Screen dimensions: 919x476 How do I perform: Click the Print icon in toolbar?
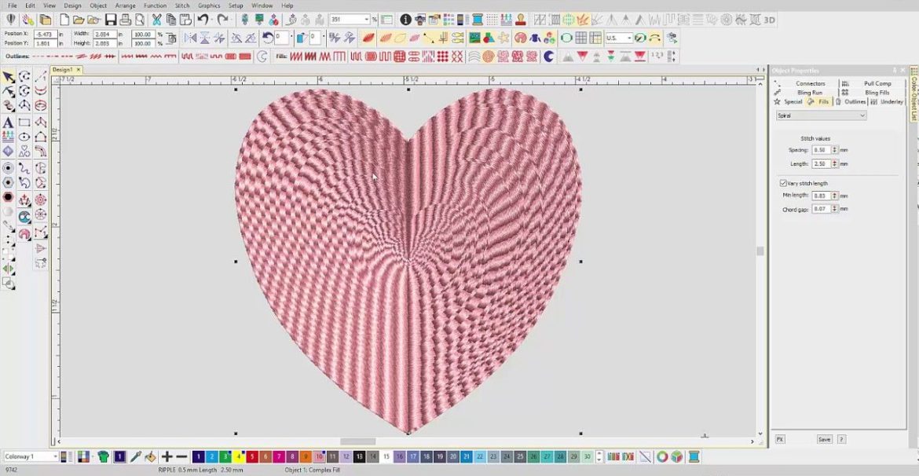tap(126, 20)
